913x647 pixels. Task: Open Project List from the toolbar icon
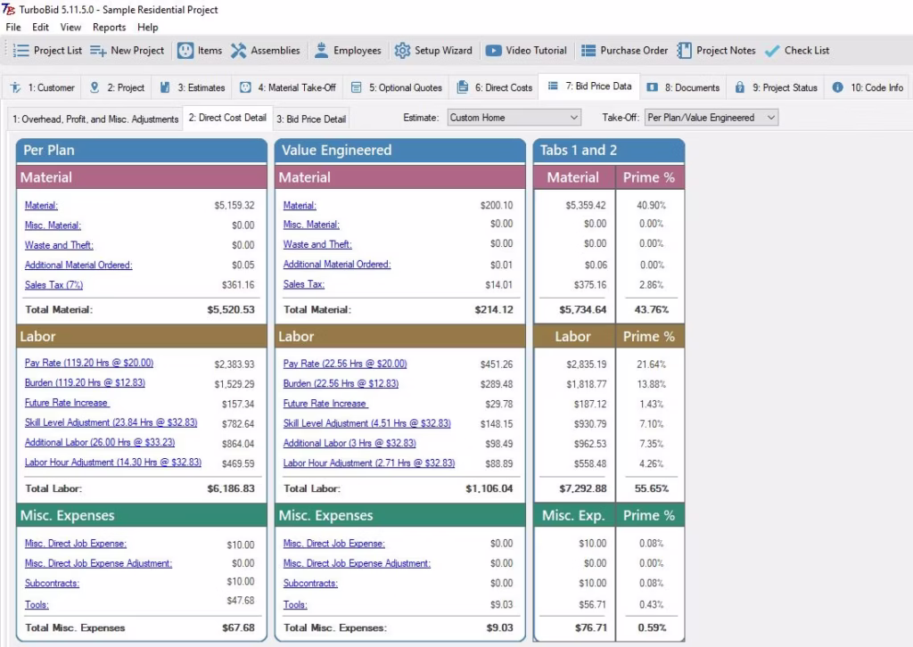tap(21, 51)
